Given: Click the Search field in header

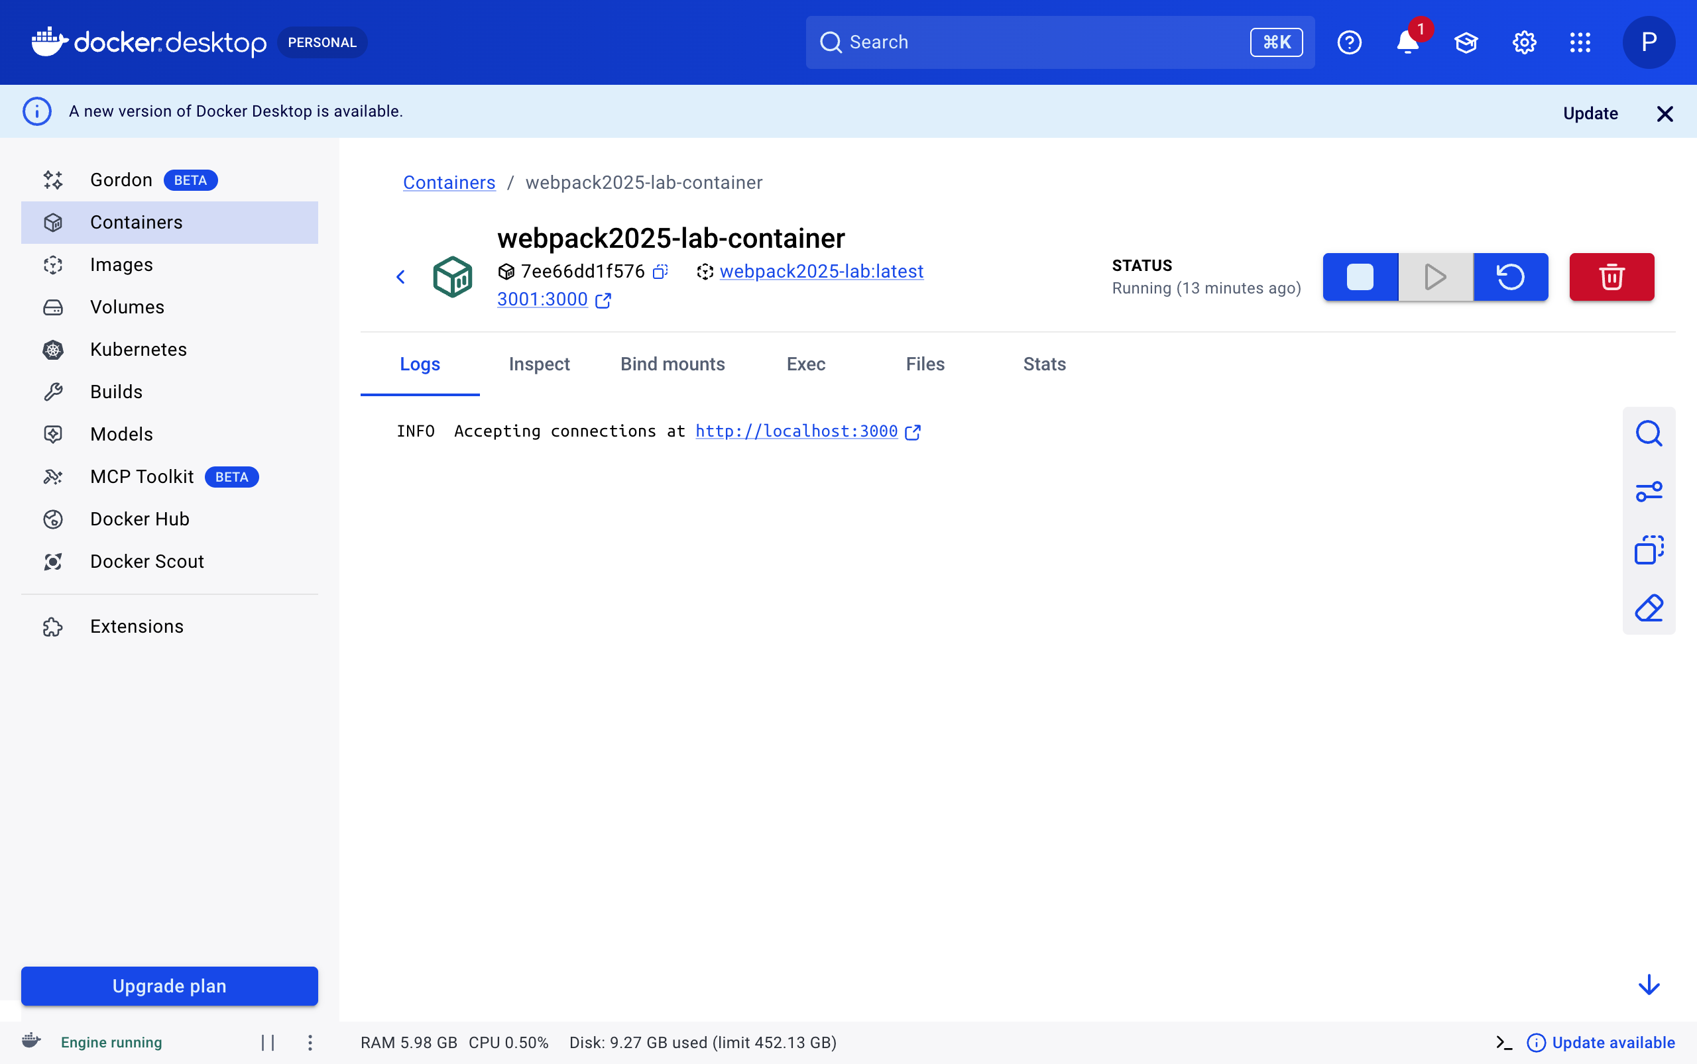Looking at the screenshot, I should point(1060,42).
